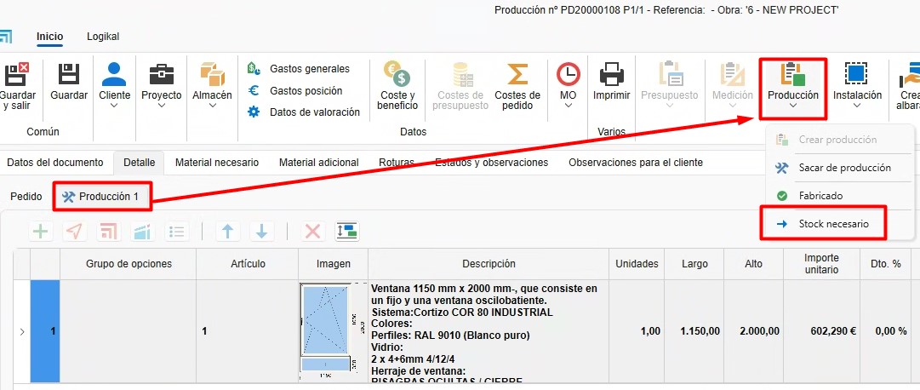Click the paper plane toolbar icon
920x390 pixels.
coord(74,232)
